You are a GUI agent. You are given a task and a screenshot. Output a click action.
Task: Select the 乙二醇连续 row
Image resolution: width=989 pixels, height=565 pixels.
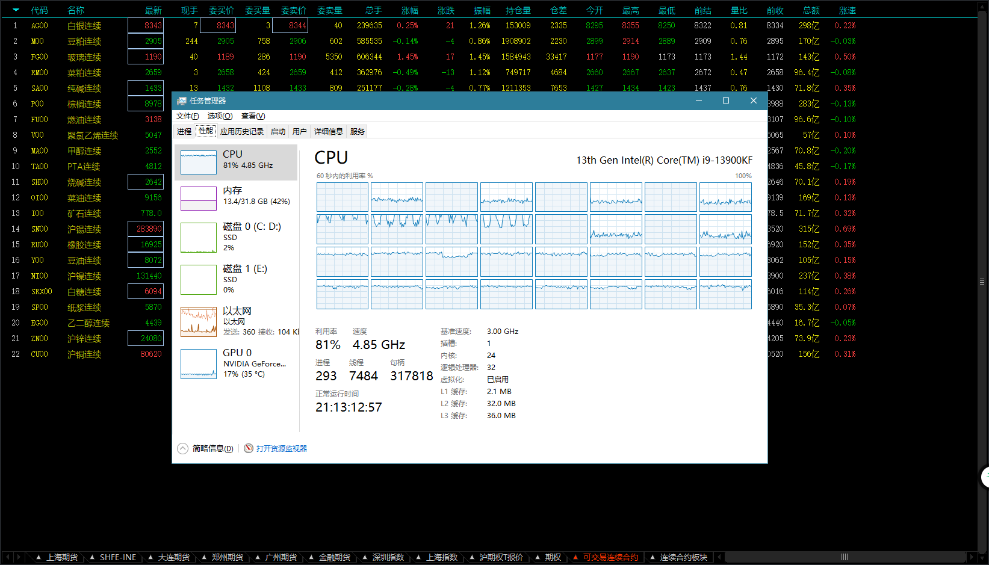tap(85, 323)
